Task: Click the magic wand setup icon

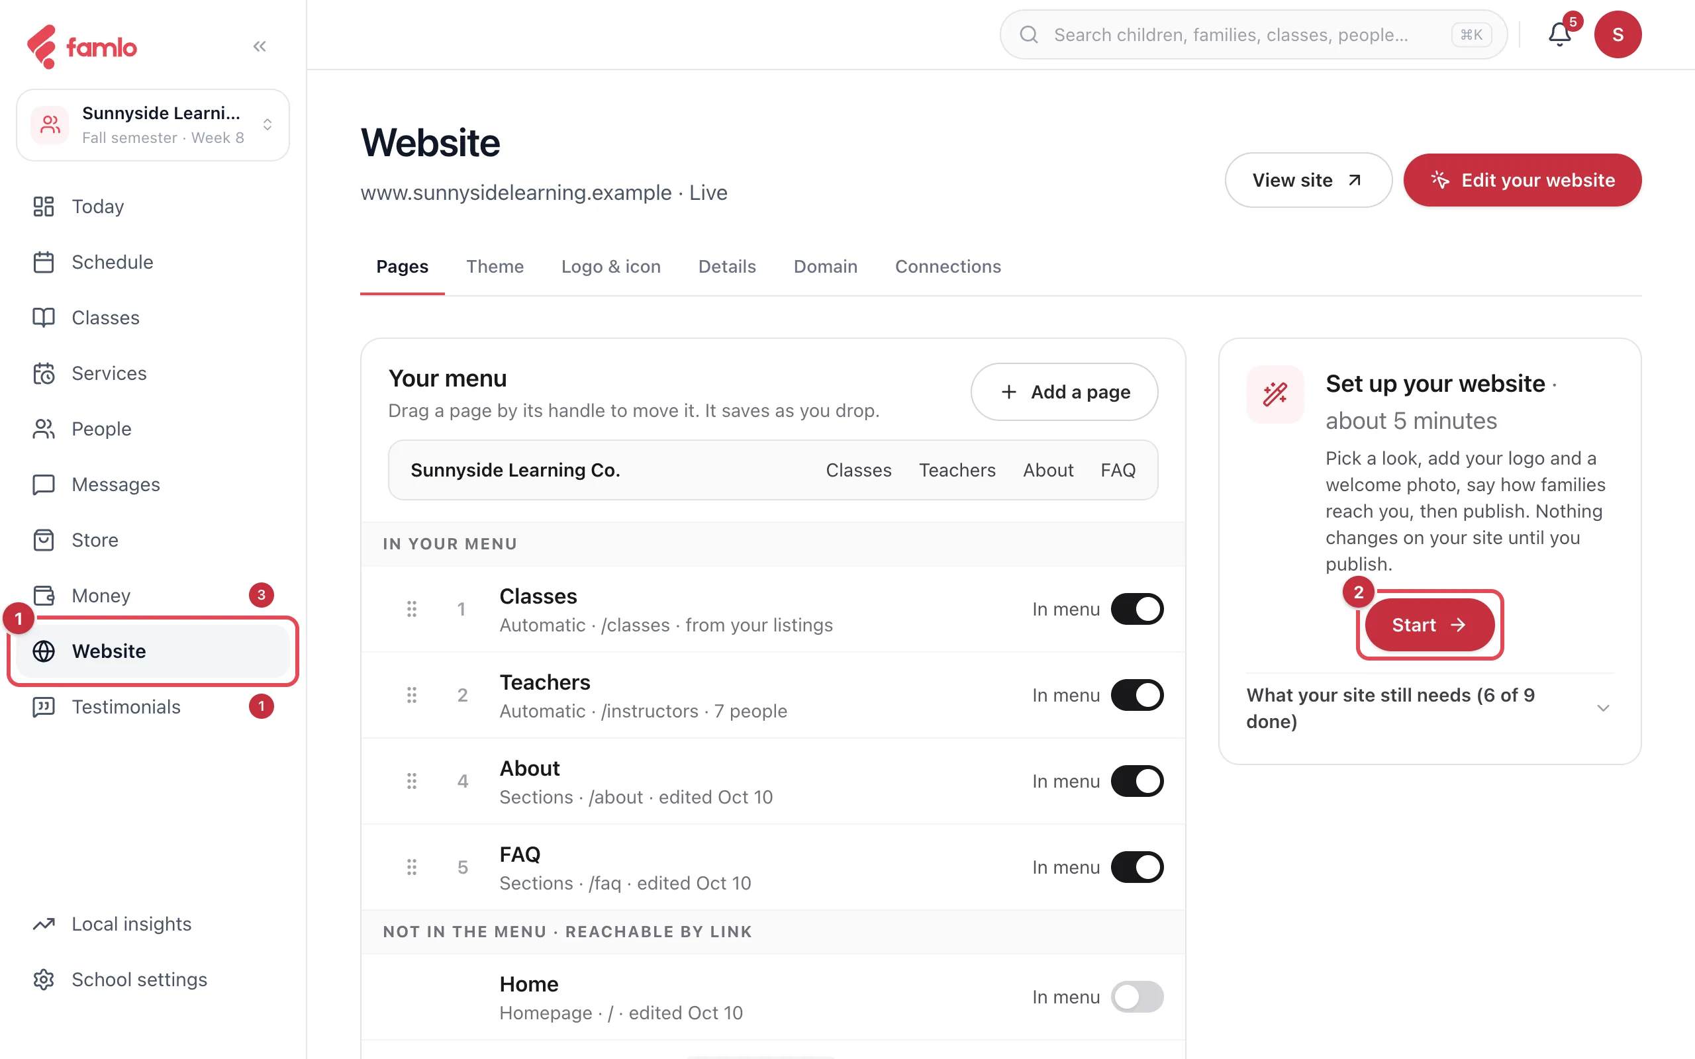Action: [x=1275, y=394]
